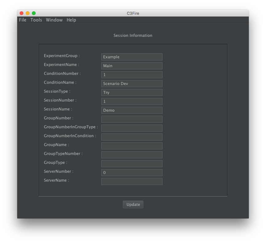266x243 pixels.
Task: Focus the empty ServerName field
Action: (132, 182)
